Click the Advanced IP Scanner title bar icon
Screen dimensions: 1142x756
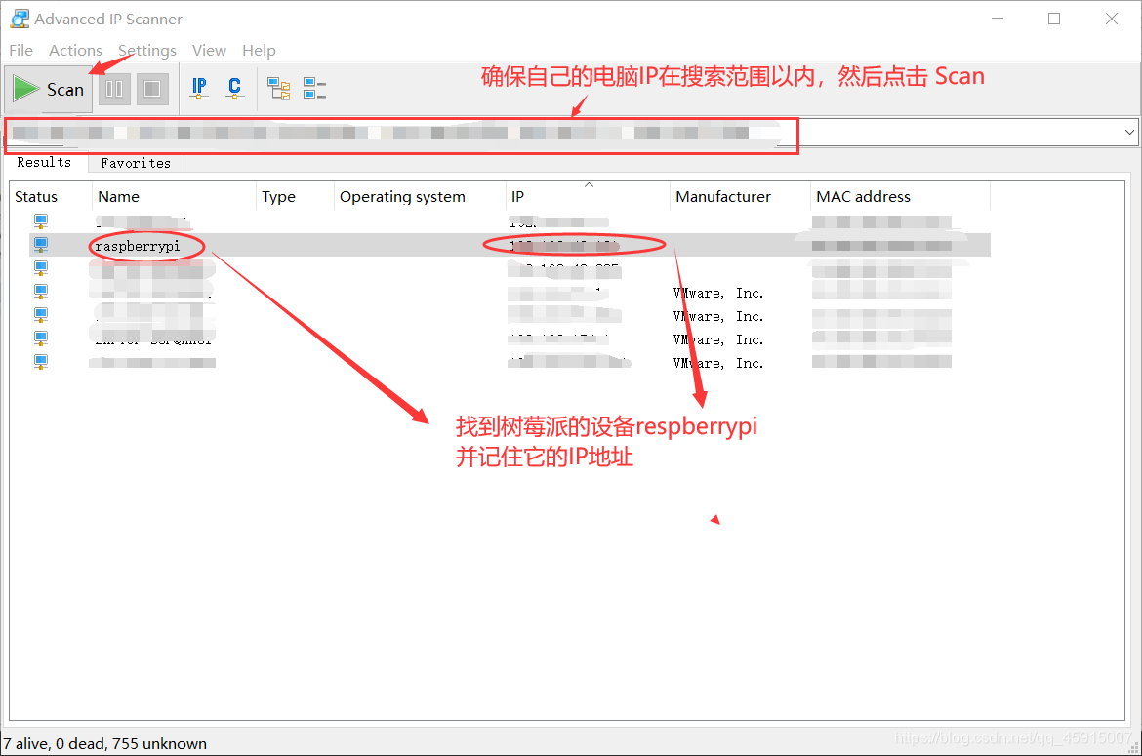pos(20,19)
